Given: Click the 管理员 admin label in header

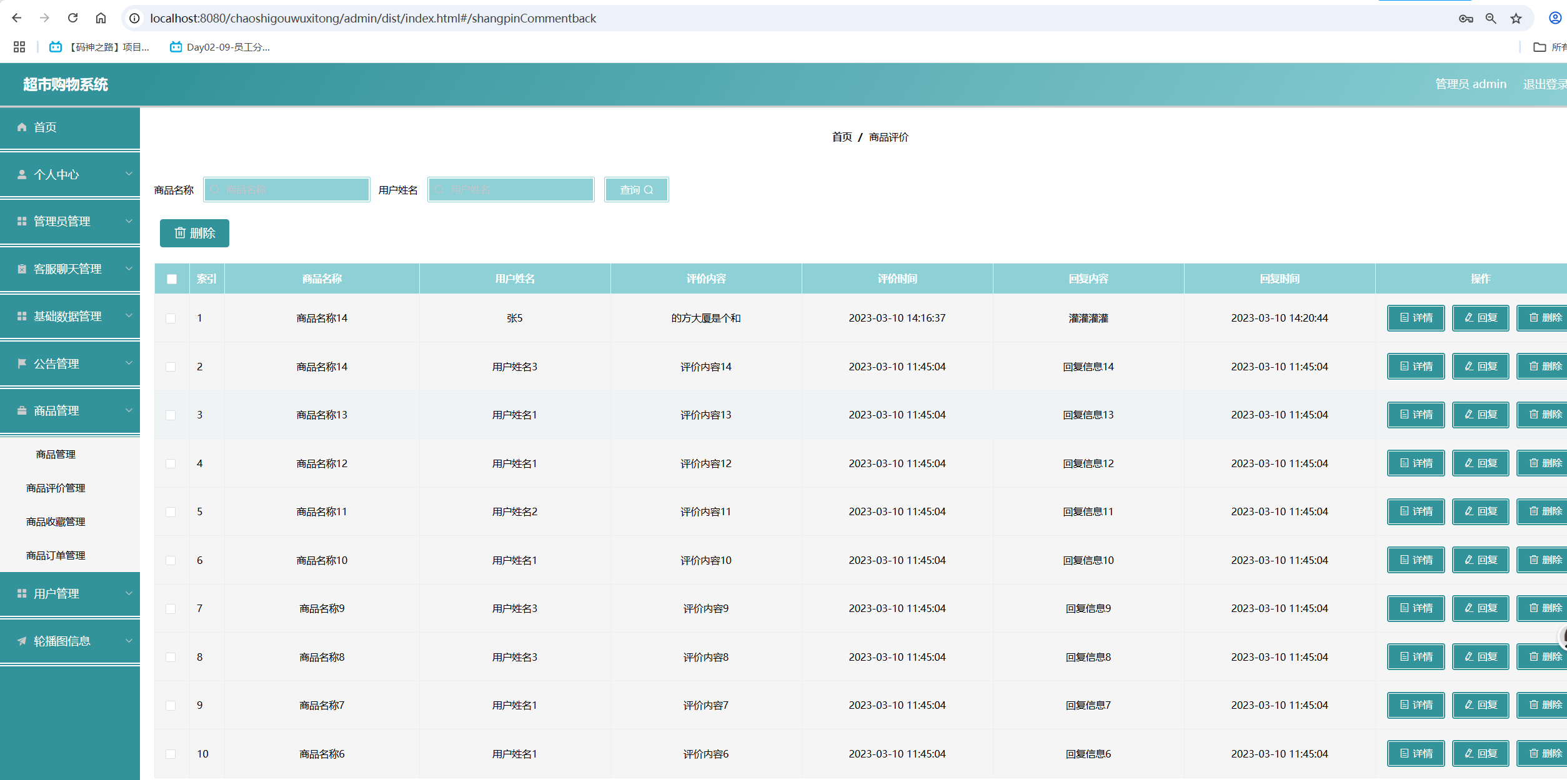Looking at the screenshot, I should click(1471, 84).
